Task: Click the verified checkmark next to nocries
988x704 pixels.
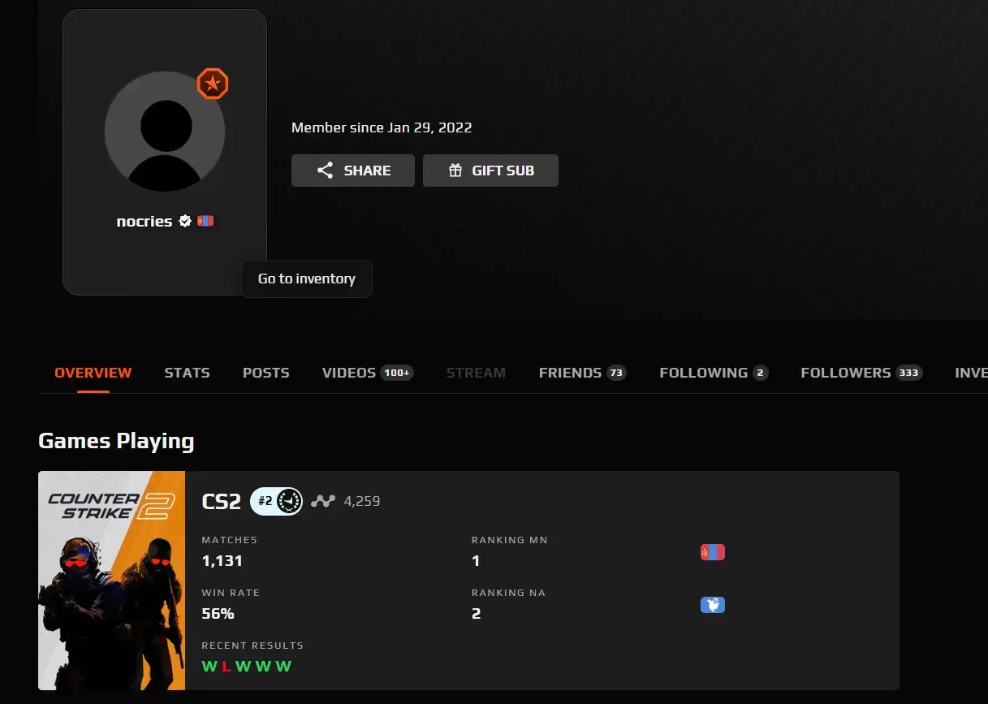Action: pos(185,221)
